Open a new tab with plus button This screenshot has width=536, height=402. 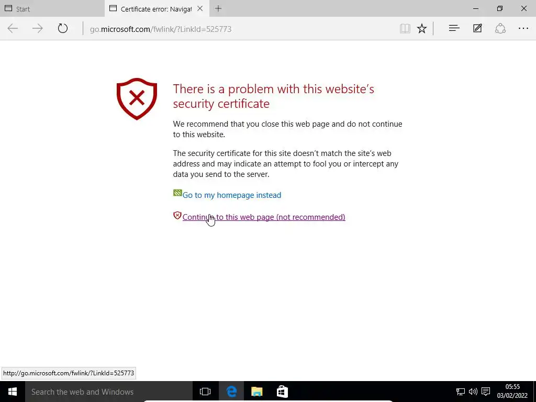[x=218, y=8]
